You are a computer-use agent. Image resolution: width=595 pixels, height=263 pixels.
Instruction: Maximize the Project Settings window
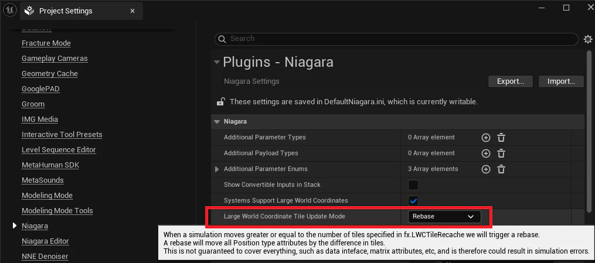click(x=566, y=8)
